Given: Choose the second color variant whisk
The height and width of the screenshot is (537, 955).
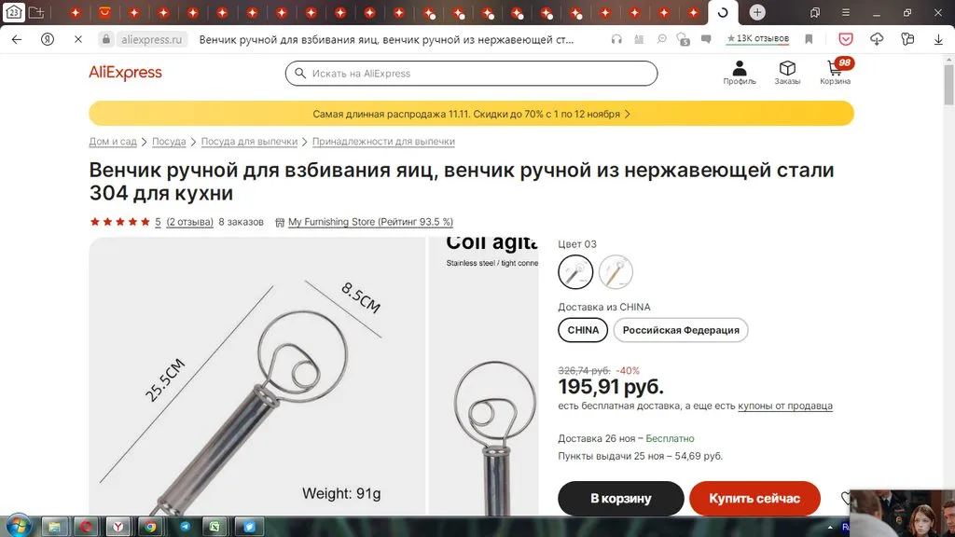Looking at the screenshot, I should [616, 272].
